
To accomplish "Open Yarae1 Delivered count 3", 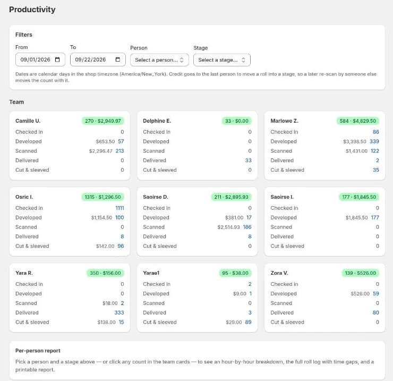I will tap(250, 313).
